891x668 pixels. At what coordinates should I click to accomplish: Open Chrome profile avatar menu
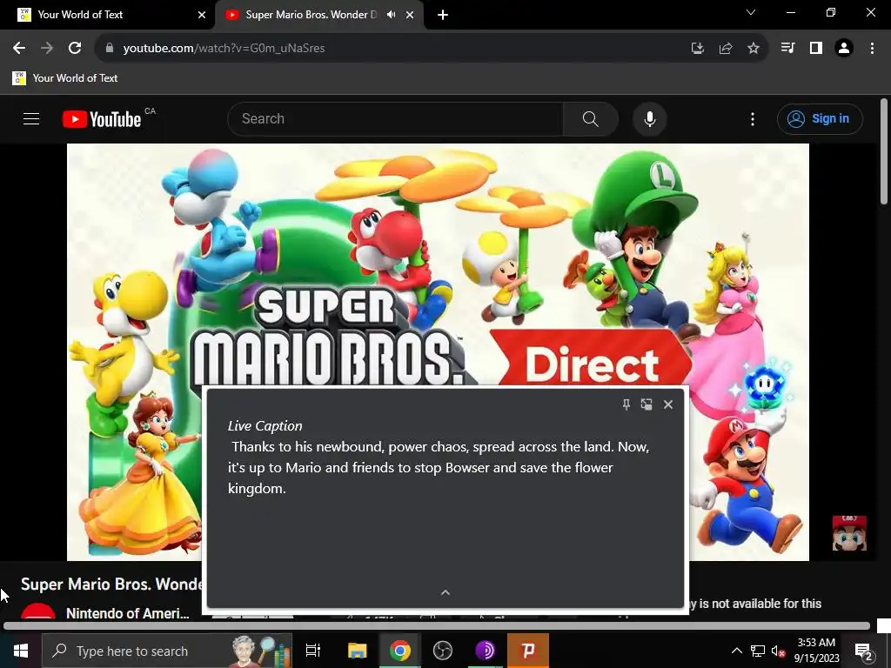(x=844, y=49)
